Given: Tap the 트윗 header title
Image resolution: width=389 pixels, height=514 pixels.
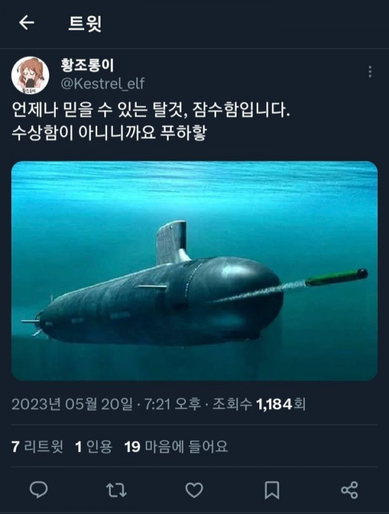Looking at the screenshot, I should click(85, 23).
